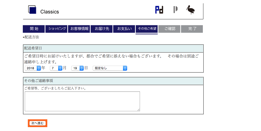Click the blue Pd logo icon
Viewport: 261px width, 131px height.
click(159, 10)
